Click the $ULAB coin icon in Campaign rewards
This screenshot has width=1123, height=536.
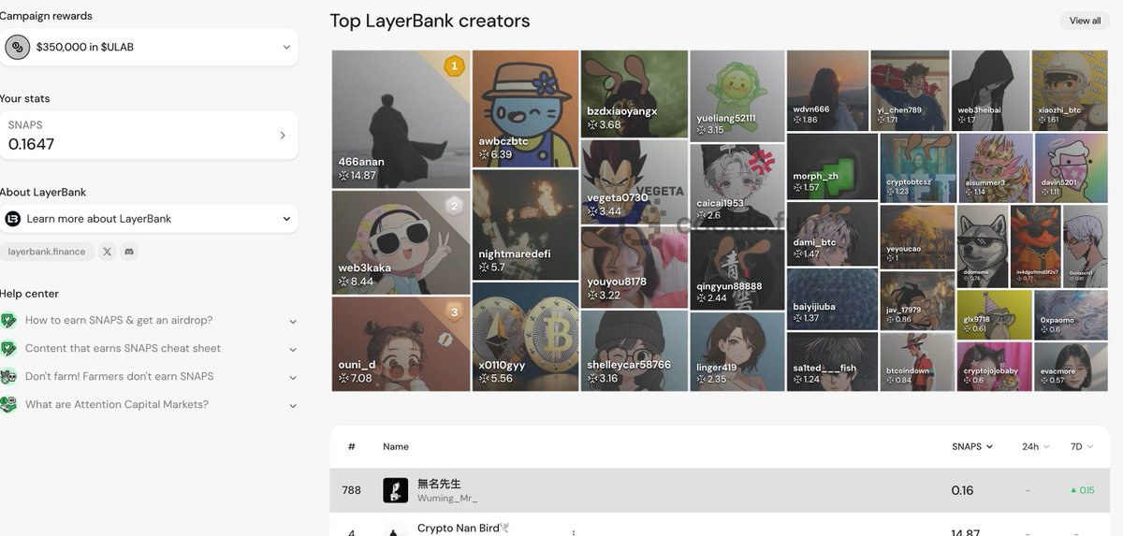(x=17, y=47)
